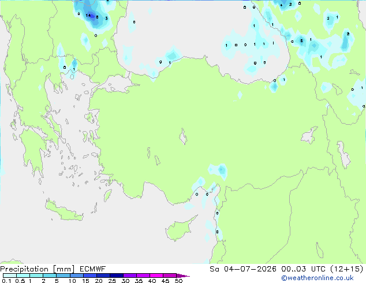Select the 5–10 mm legend color box
Image resolution: width=366 pixels, height=283 pixels.
63,275
